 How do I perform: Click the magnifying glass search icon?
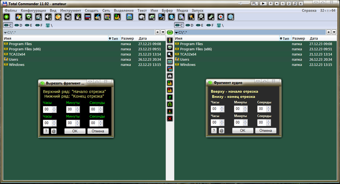pyautogui.click(x=170, y=54)
